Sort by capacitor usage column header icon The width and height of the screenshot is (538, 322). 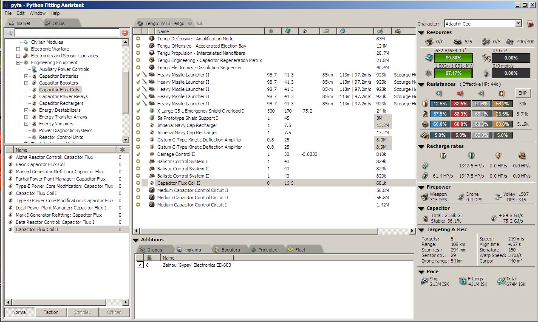click(305, 31)
